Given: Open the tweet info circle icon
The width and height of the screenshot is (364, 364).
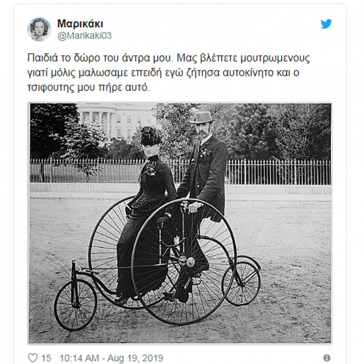Looking at the screenshot, I should 327,358.
